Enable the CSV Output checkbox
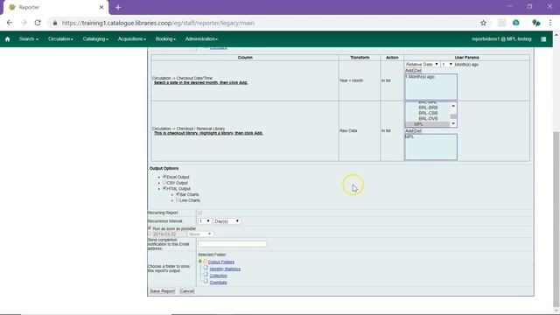Image resolution: width=560 pixels, height=315 pixels. point(164,182)
